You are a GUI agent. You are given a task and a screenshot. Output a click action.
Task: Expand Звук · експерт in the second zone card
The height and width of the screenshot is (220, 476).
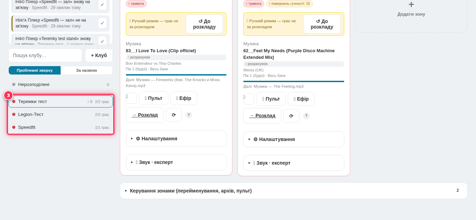tap(294, 163)
